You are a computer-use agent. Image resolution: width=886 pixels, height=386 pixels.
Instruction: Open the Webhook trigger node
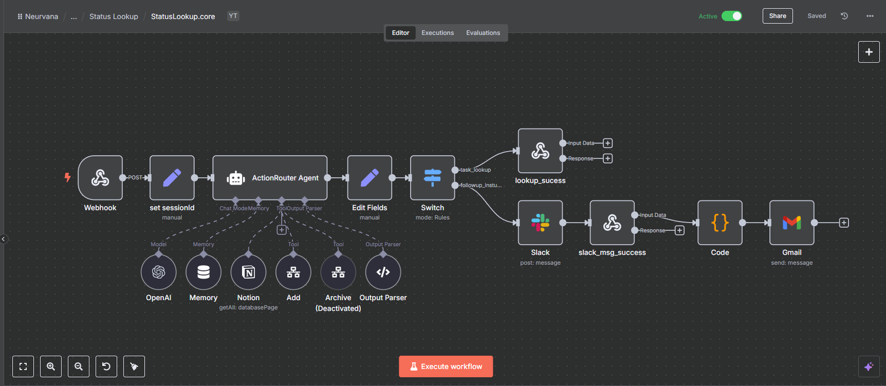point(100,178)
